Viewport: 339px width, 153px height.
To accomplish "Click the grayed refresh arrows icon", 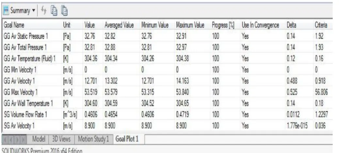I will tap(44, 10).
